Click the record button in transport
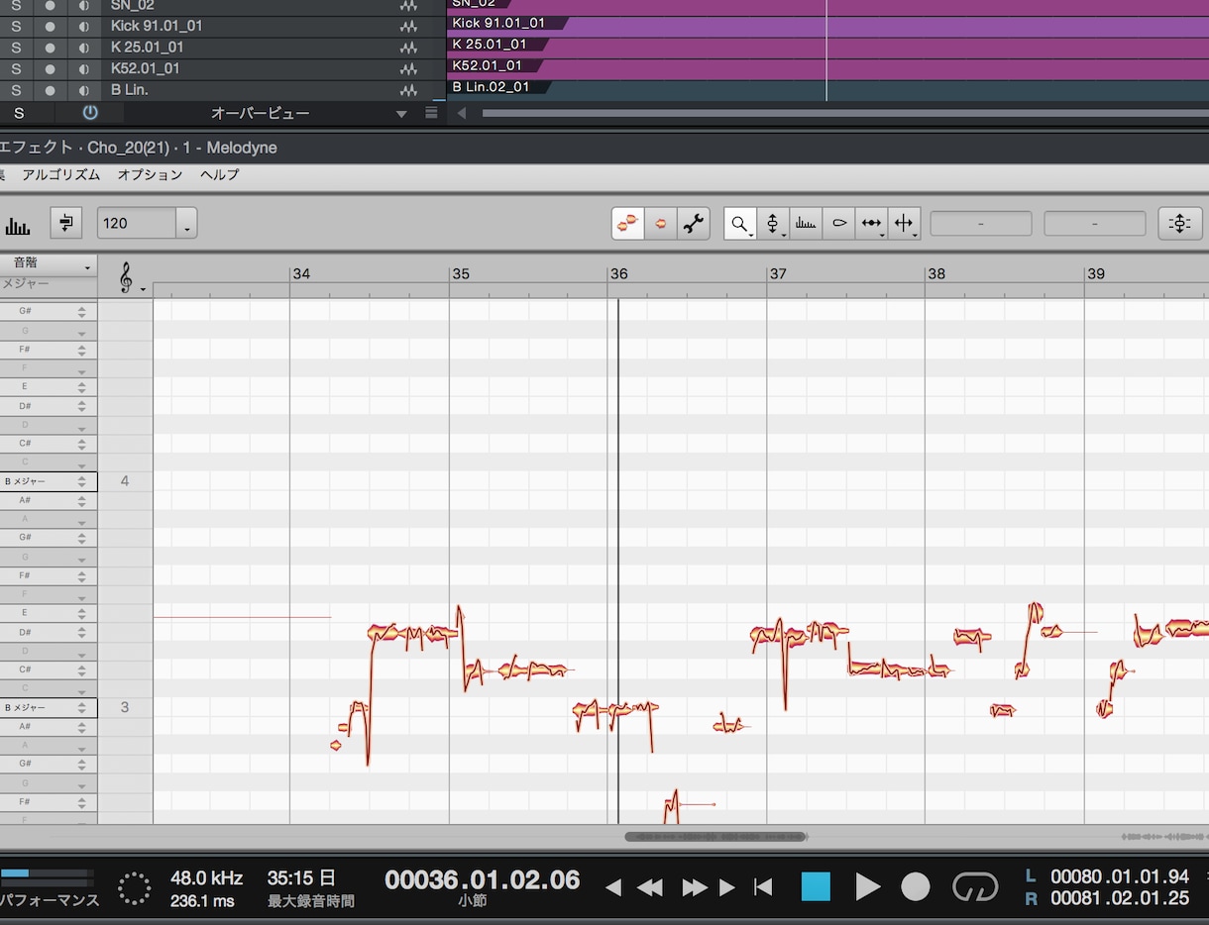The width and height of the screenshot is (1209, 925). click(x=916, y=886)
